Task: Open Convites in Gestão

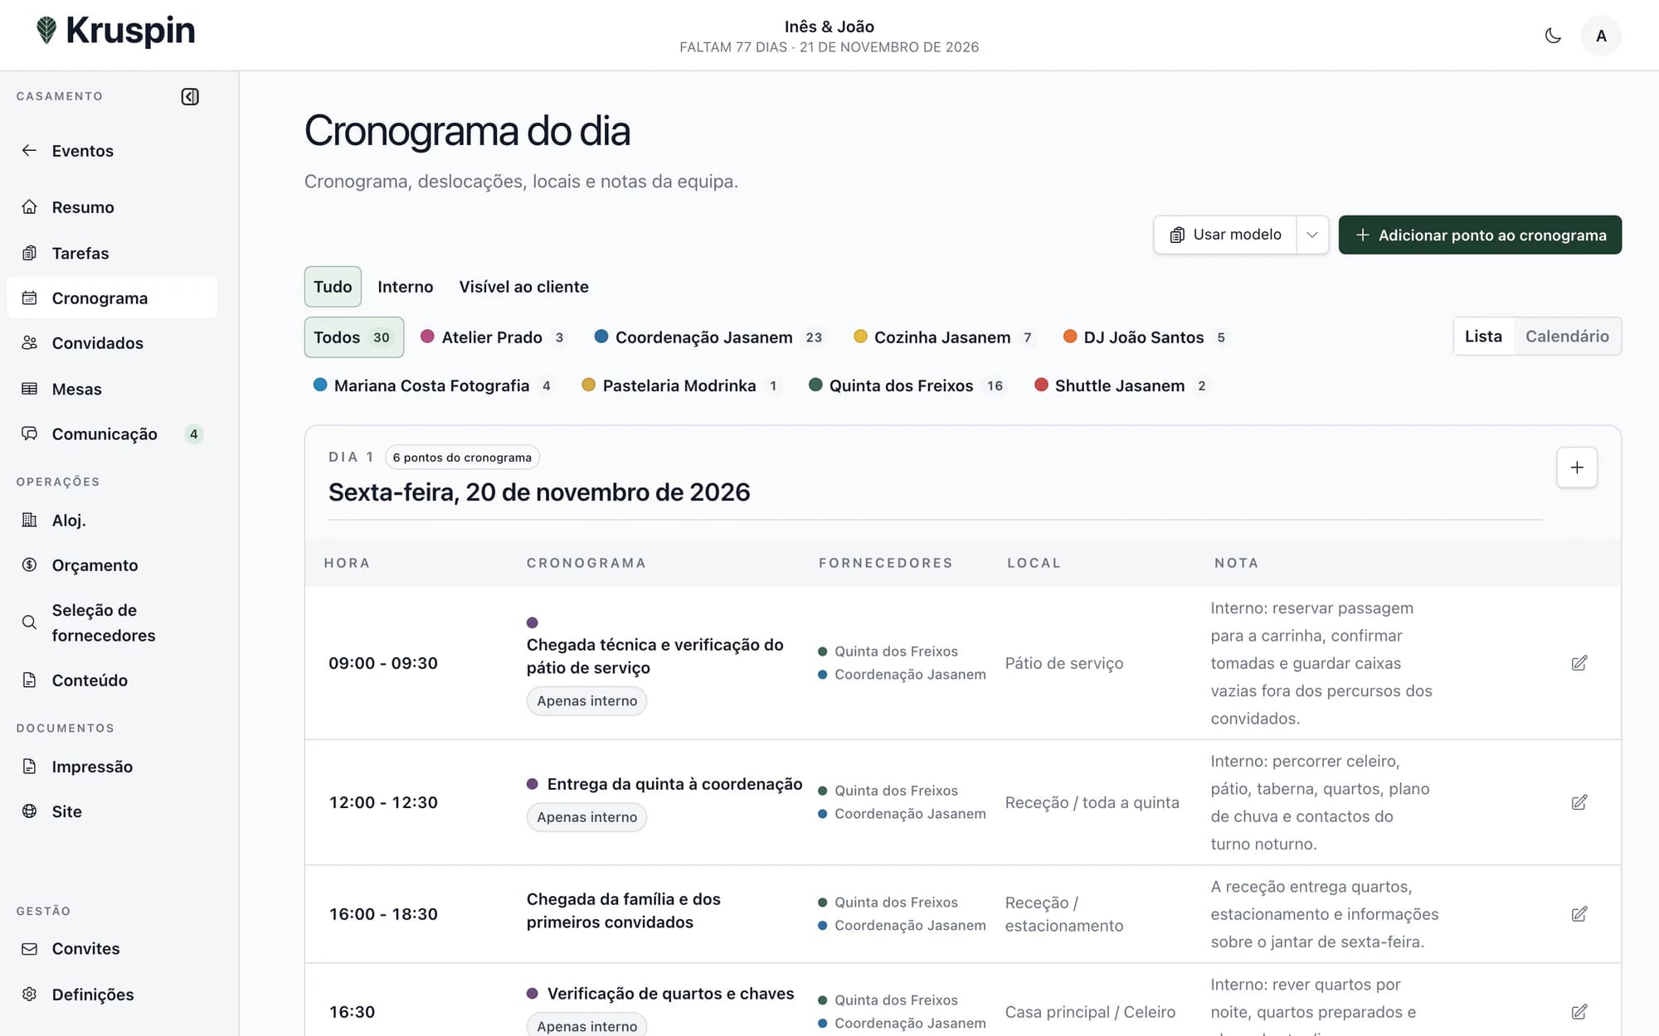Action: (x=112, y=949)
